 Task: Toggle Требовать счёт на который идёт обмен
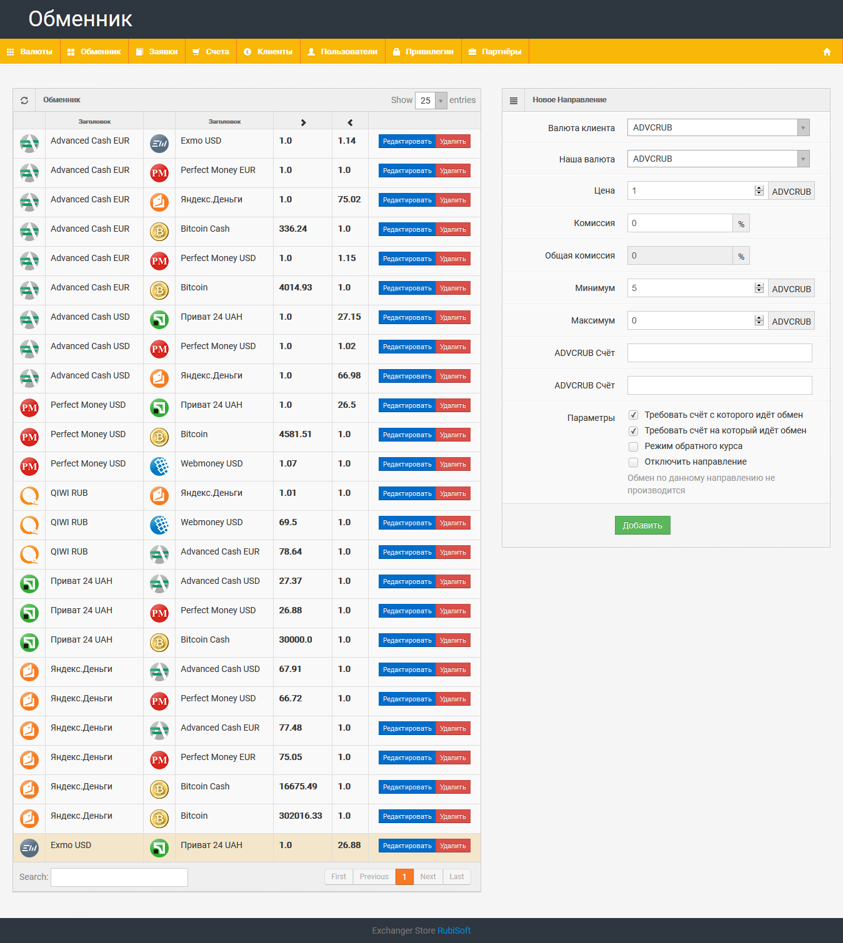[633, 431]
